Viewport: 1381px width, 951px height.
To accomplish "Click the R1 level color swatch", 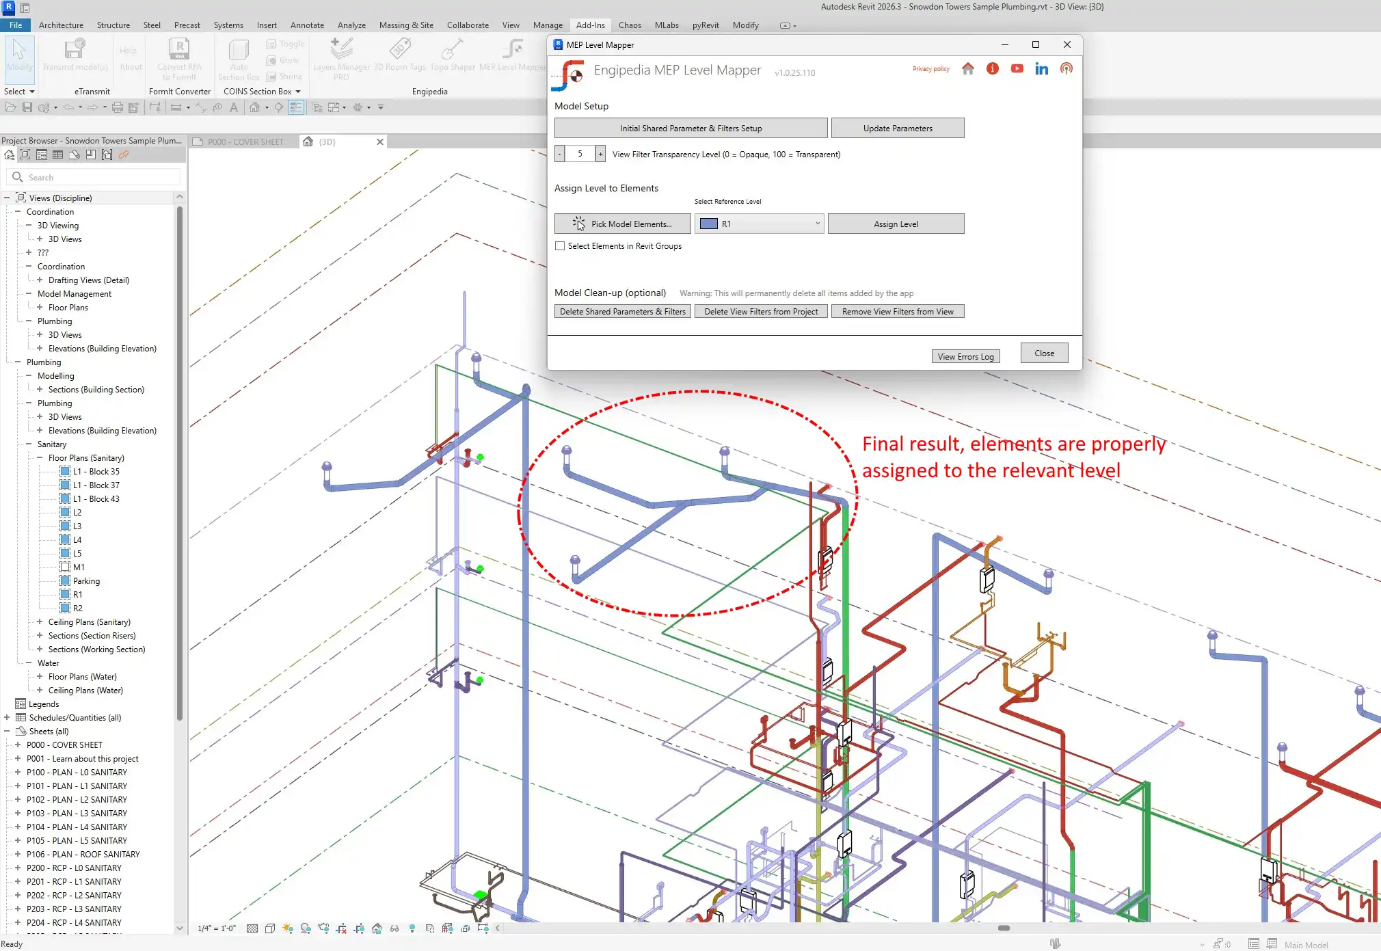I will [709, 224].
